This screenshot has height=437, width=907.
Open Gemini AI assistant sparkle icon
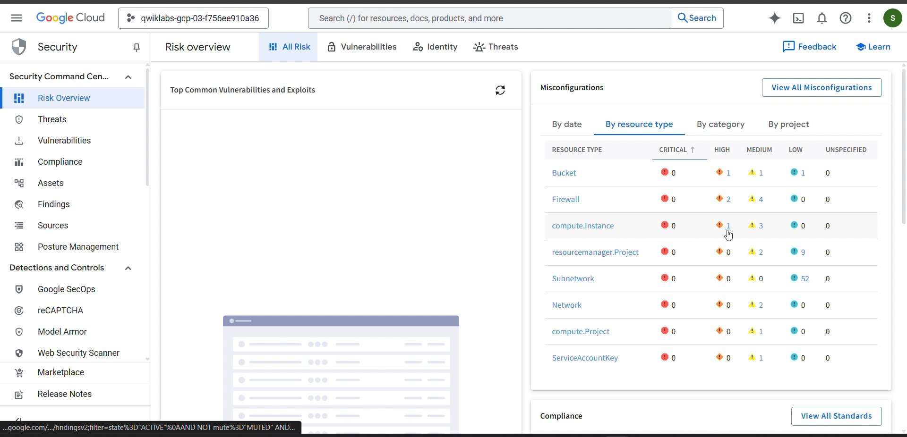[775, 18]
